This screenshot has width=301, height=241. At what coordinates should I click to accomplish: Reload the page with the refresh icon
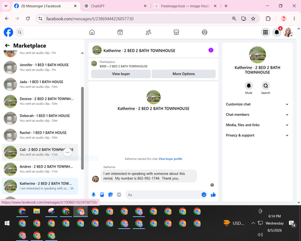[28, 19]
